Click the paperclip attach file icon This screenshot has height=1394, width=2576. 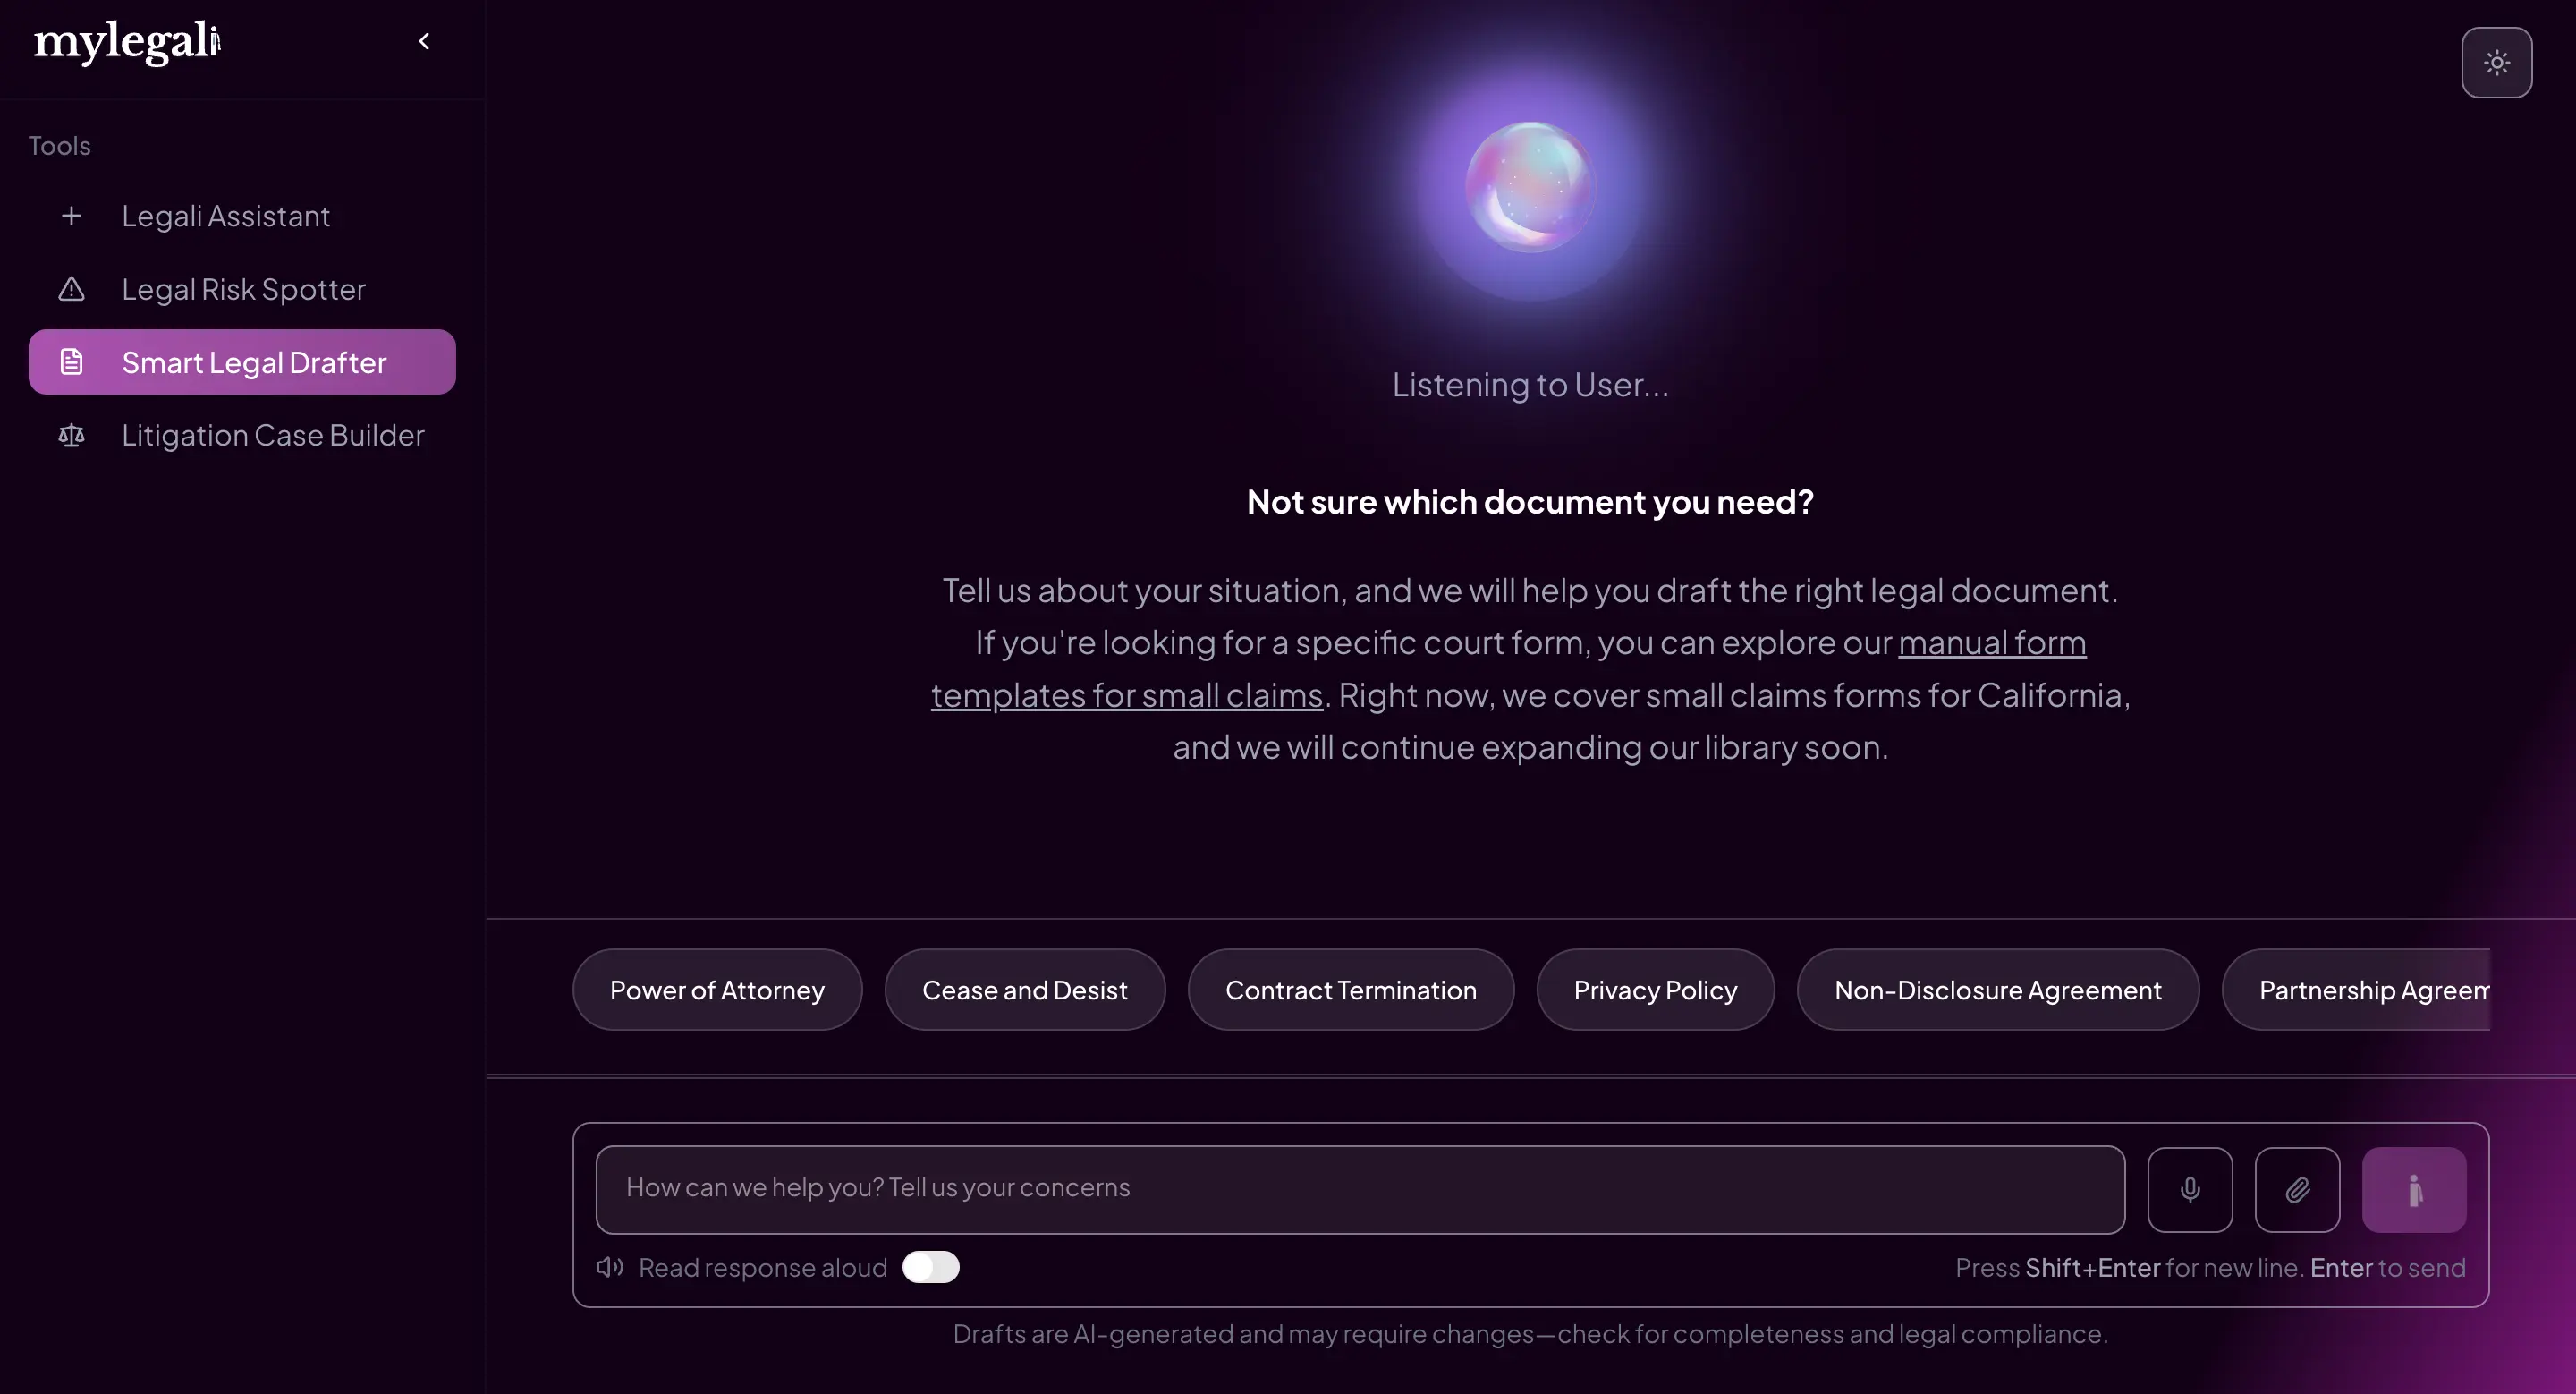pyautogui.click(x=2297, y=1189)
